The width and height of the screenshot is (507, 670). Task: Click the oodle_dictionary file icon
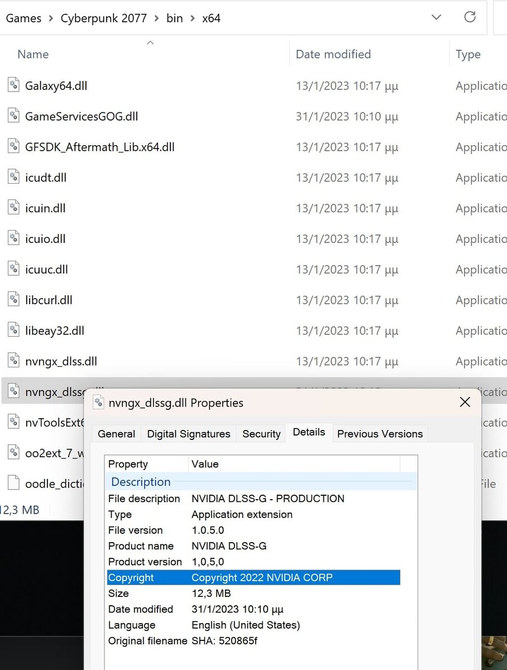tap(14, 484)
